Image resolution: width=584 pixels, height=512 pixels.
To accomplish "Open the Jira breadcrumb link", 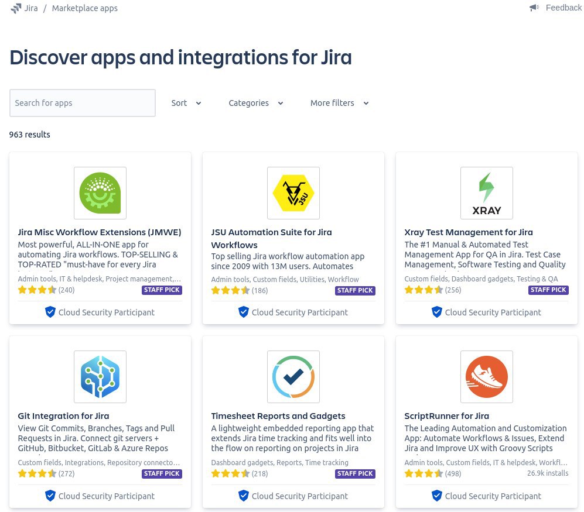I will coord(31,8).
